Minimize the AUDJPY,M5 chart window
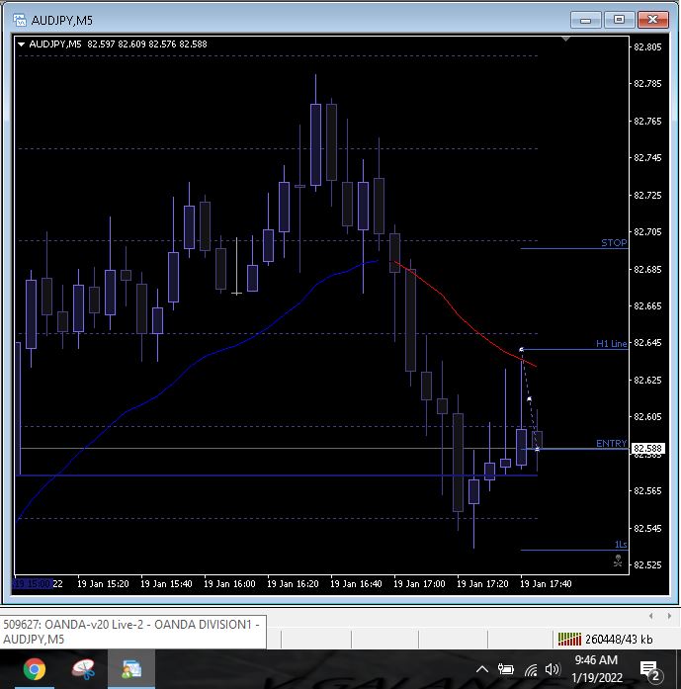 point(586,20)
